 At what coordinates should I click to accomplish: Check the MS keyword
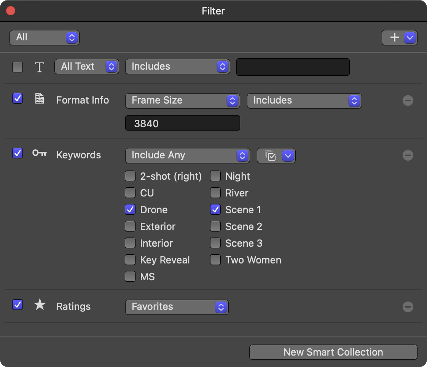point(130,276)
